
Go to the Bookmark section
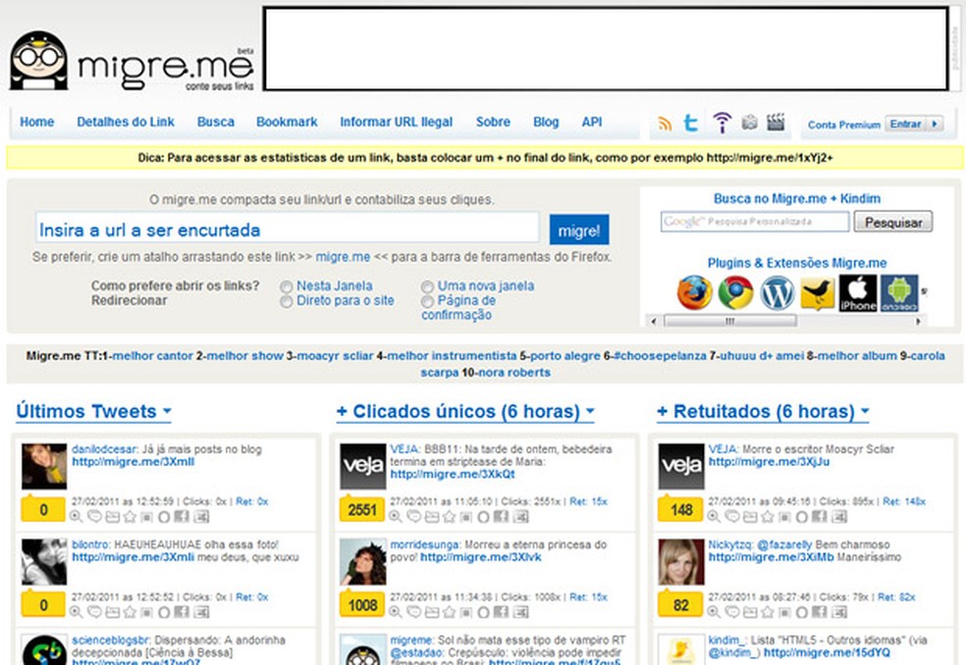pos(287,122)
